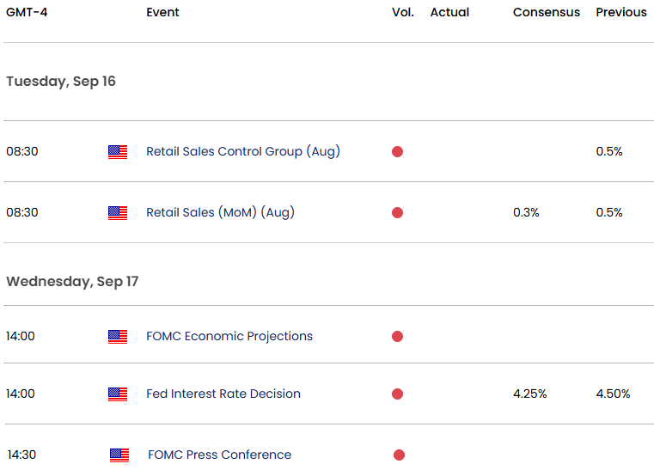Click the Vol. column header

[402, 13]
